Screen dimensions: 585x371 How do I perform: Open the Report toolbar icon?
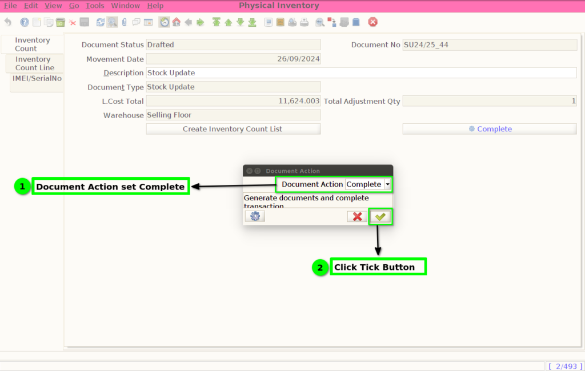(269, 22)
